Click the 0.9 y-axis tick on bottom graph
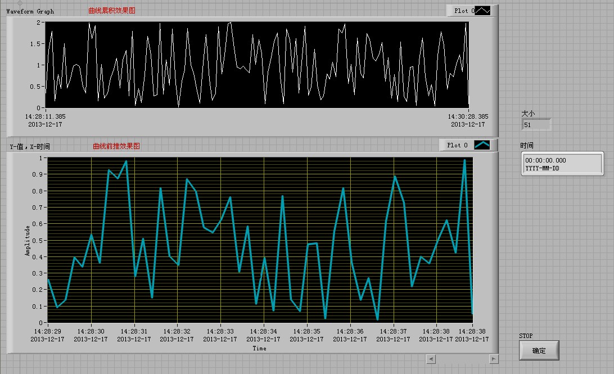The image size is (614, 374). (x=37, y=174)
